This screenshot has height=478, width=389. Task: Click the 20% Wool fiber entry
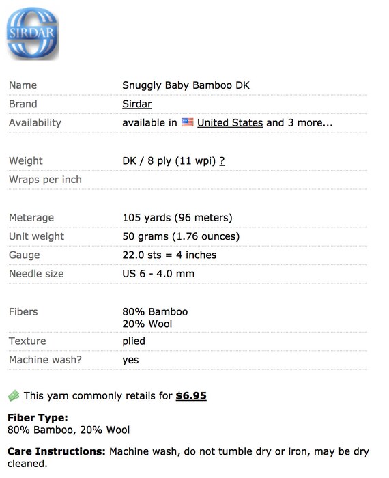coord(147,324)
